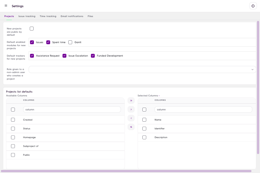
Task: Expand the role dropdown chevron
Action: coord(252,69)
